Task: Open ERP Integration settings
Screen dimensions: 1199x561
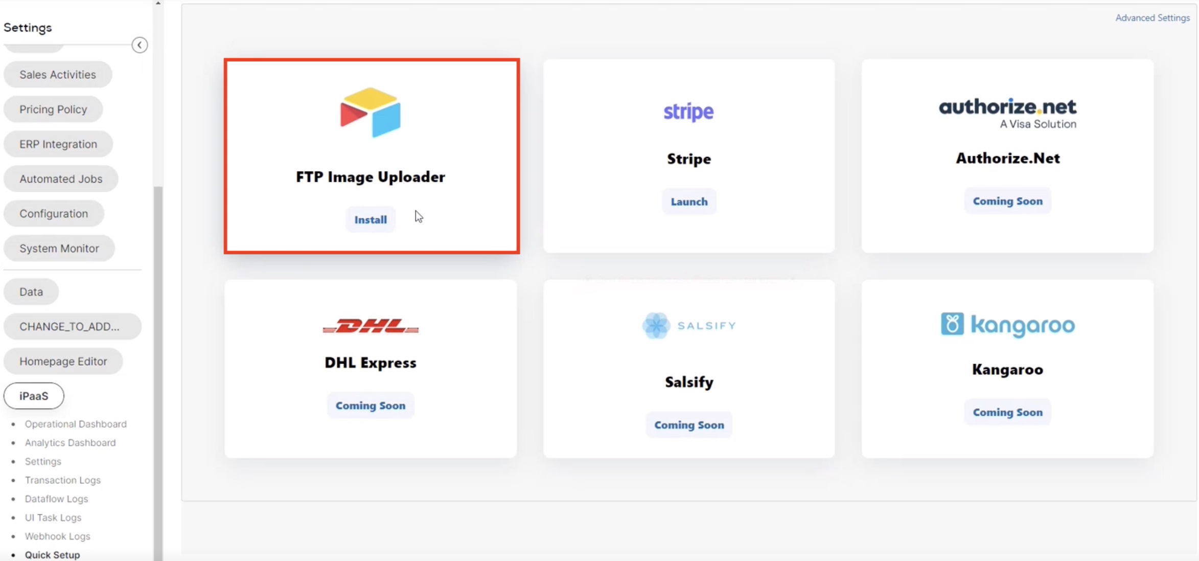Action: 58,144
